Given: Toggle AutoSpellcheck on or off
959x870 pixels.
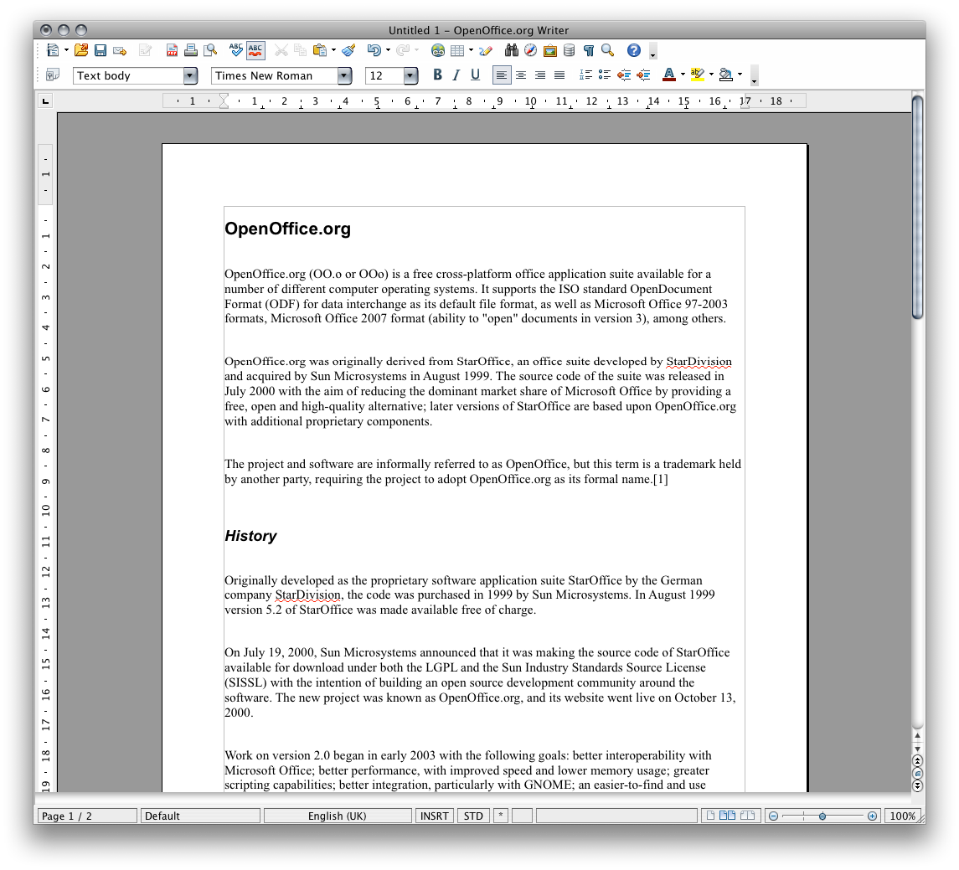Looking at the screenshot, I should (255, 50).
